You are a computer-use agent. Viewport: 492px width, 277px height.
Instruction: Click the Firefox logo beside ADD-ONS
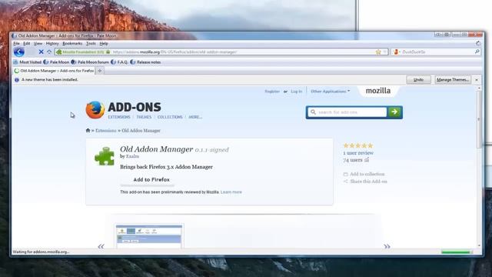click(95, 110)
